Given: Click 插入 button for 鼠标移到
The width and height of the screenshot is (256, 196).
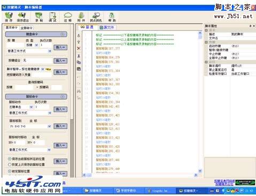Looking at the screenshot, I should point(60,126).
